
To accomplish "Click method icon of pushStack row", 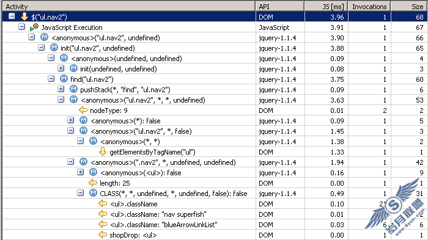I will (x=74, y=89).
